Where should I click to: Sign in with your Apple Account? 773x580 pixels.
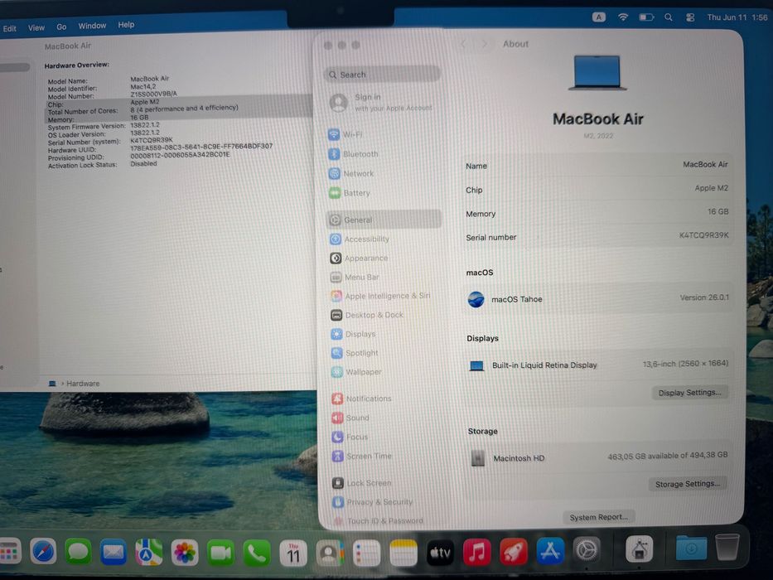(x=382, y=102)
